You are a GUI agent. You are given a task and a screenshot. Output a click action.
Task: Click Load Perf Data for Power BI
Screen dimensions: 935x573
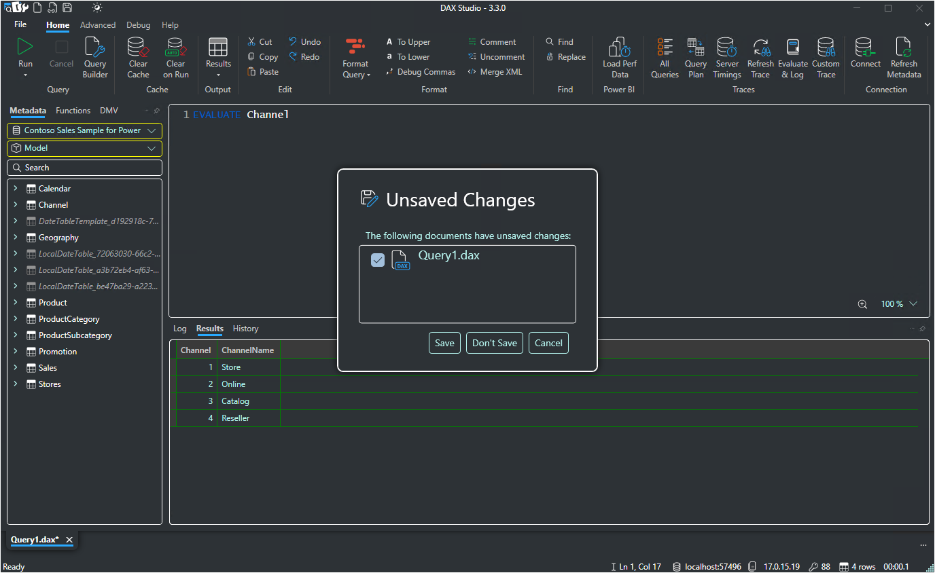coord(620,58)
